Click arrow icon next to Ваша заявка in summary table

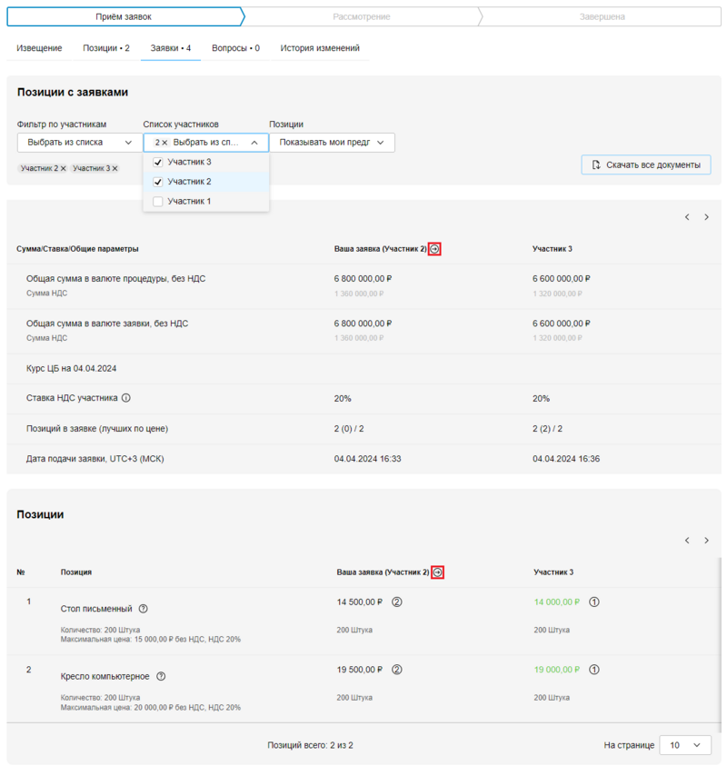[435, 249]
